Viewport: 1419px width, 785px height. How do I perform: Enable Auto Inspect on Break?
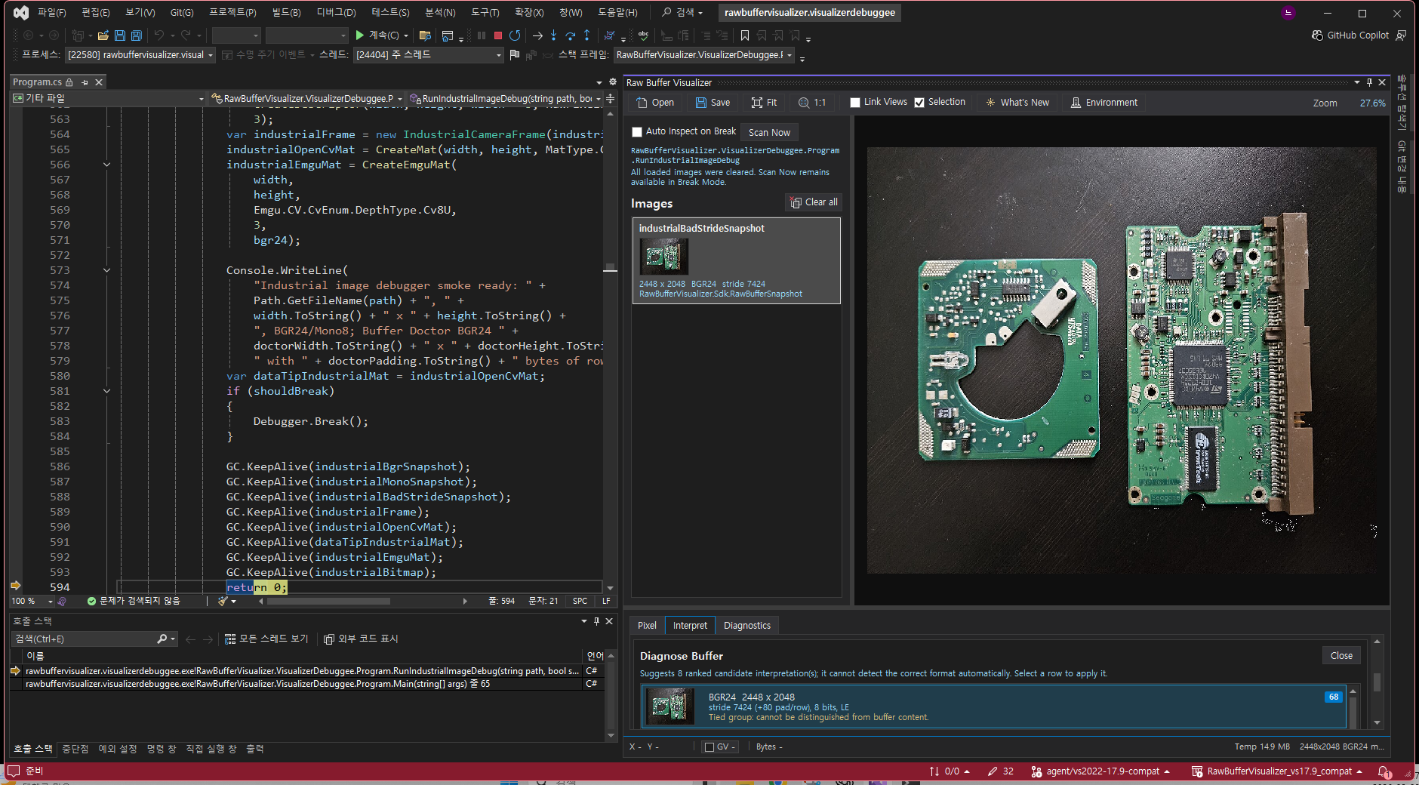point(637,132)
